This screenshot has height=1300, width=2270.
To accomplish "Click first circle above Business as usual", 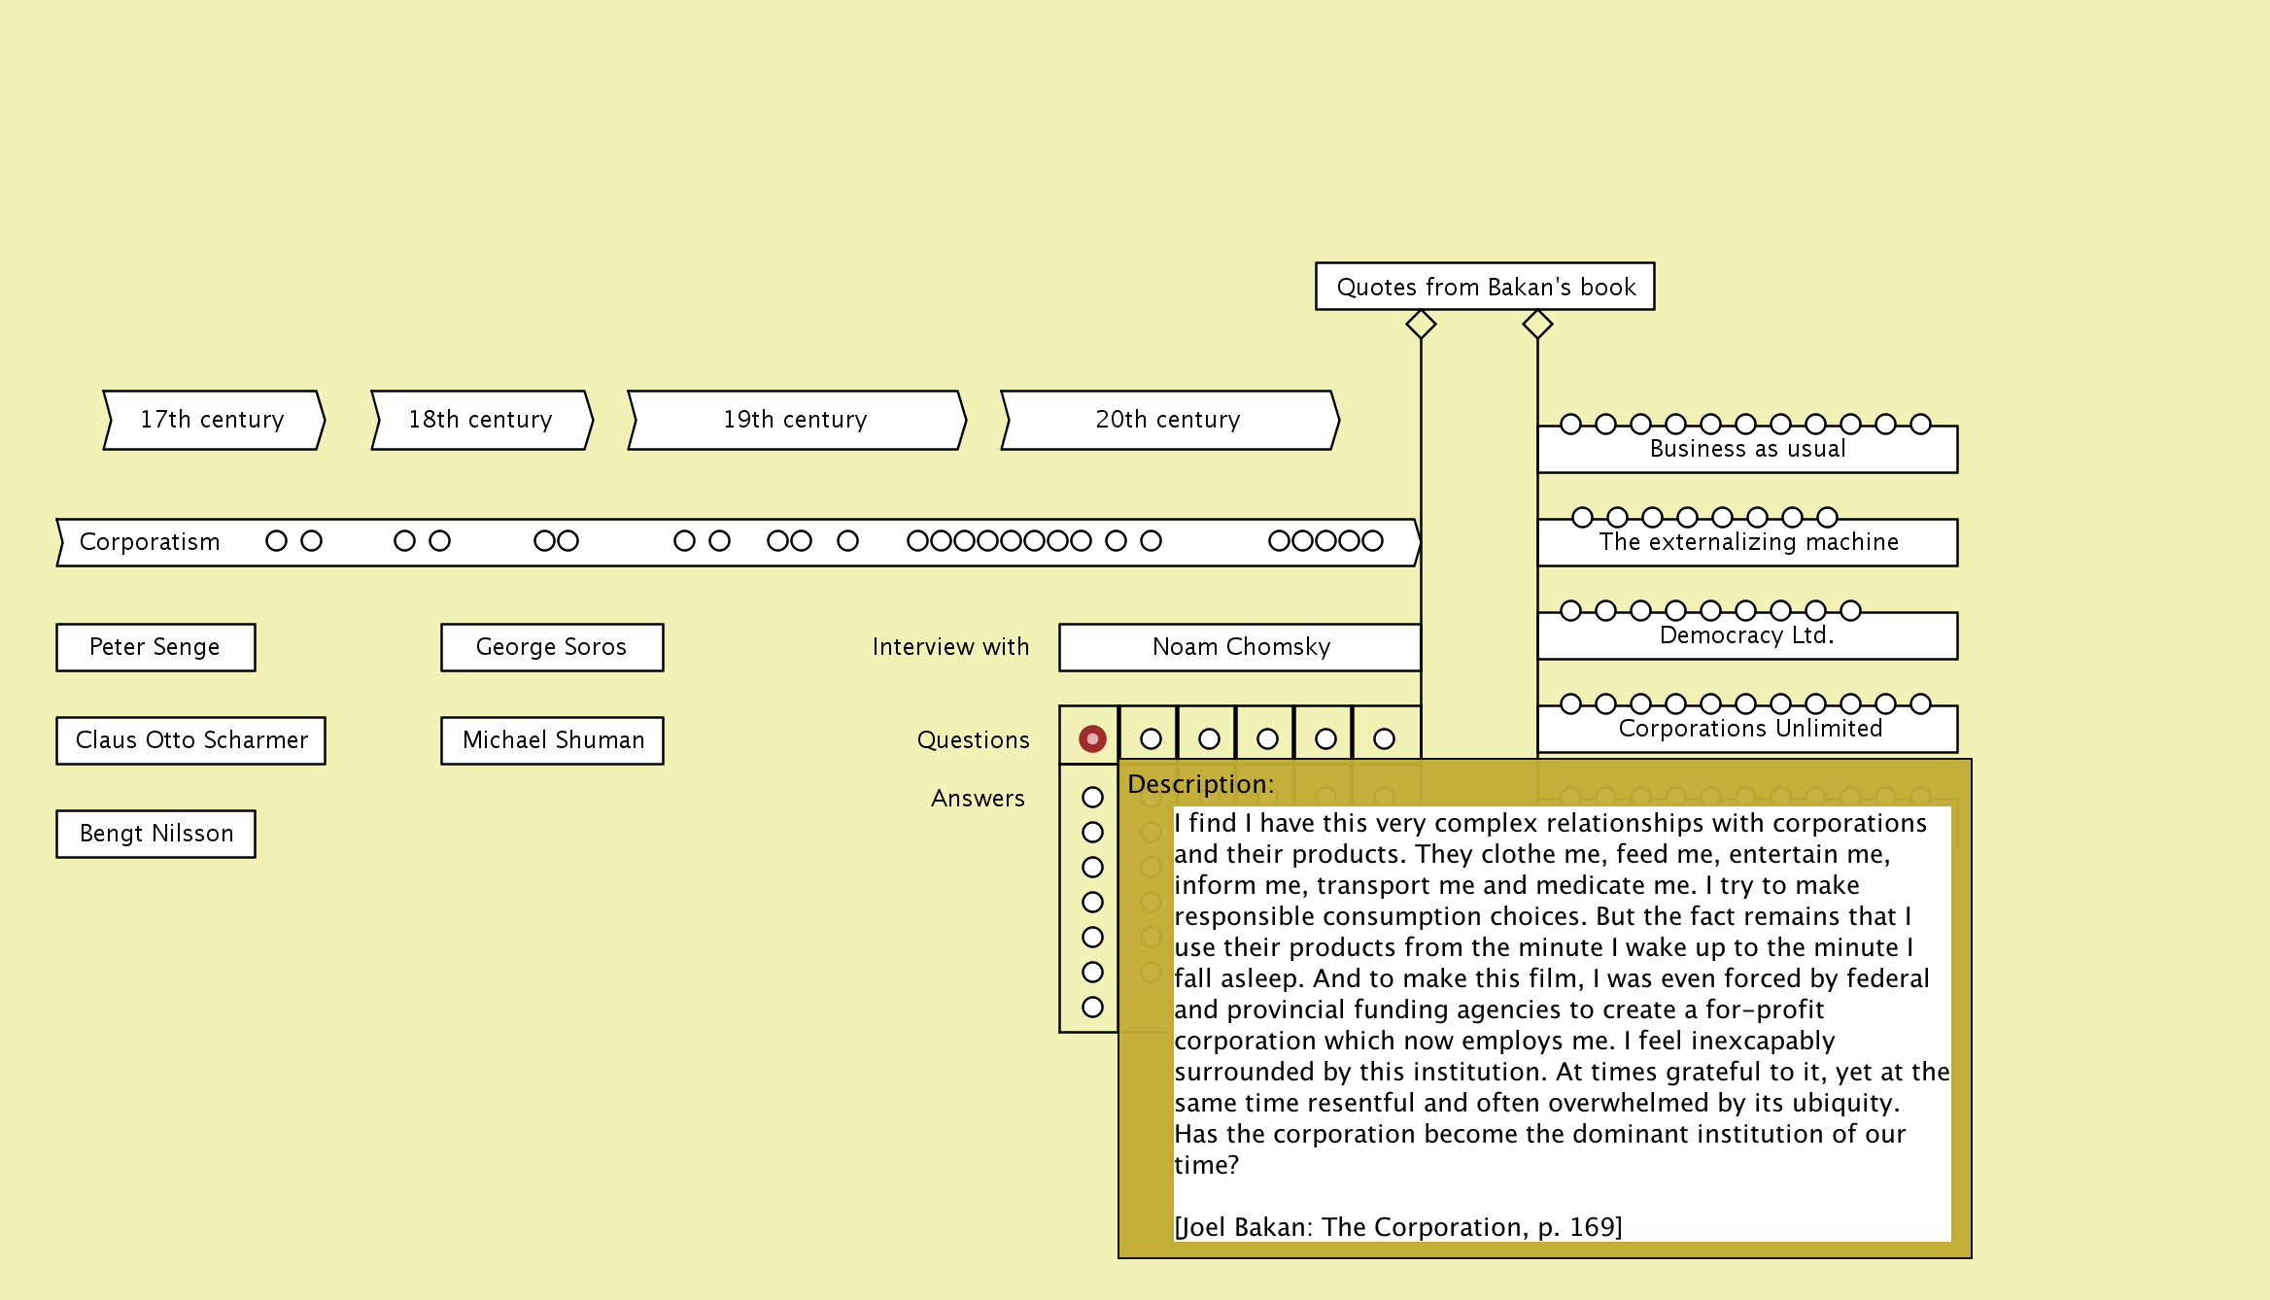I will [1570, 425].
